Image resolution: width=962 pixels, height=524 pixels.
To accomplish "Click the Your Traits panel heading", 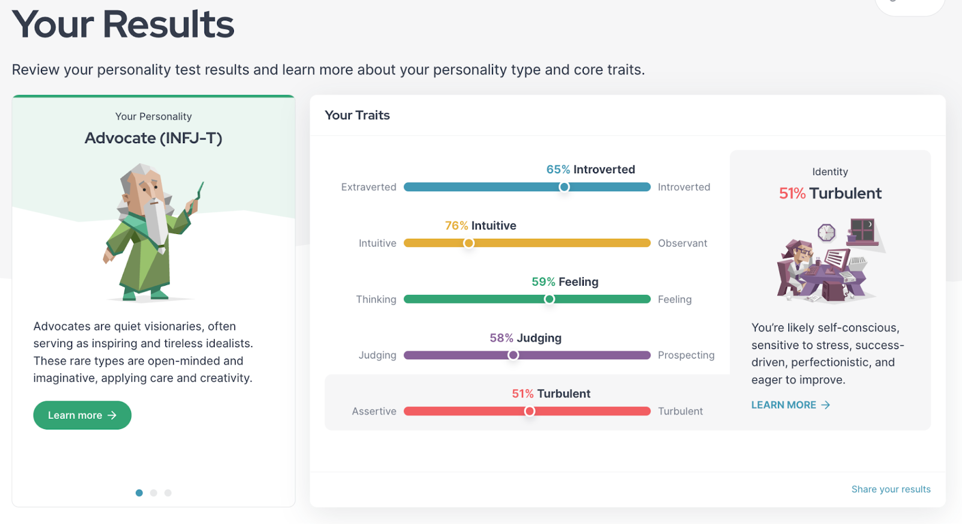I will pos(357,115).
